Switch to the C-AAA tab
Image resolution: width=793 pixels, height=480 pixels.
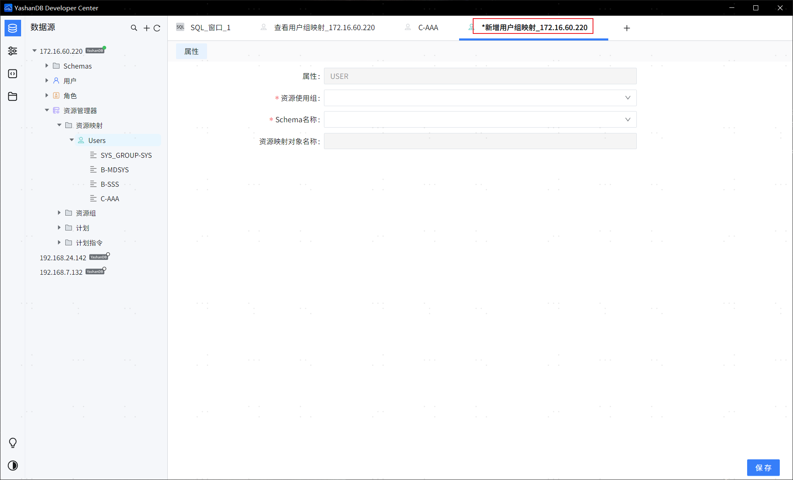click(428, 27)
